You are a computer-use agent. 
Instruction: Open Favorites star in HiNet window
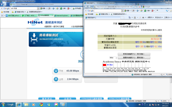point(5,12)
